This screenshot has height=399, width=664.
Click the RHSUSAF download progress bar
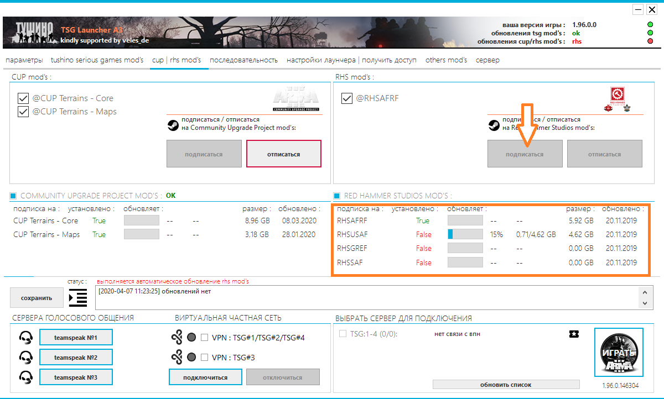pos(465,234)
